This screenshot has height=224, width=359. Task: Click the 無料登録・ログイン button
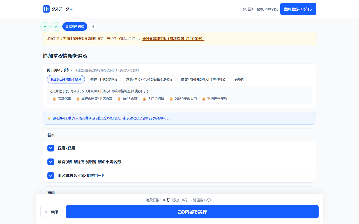point(298,9)
